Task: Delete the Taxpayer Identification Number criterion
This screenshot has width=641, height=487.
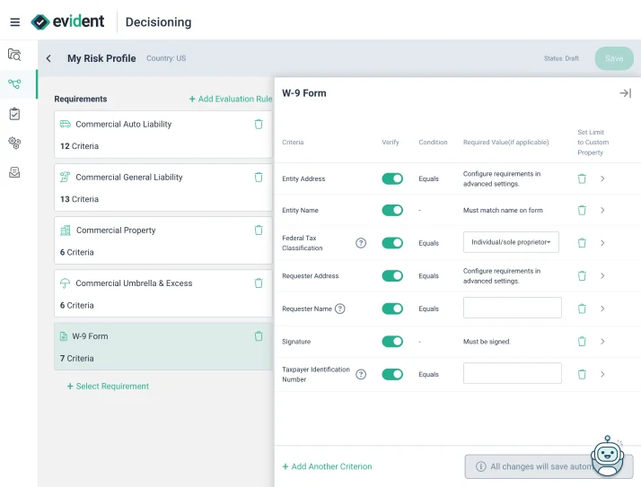Action: (x=582, y=374)
